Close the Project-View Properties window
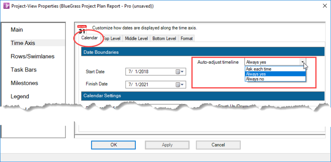This screenshot has height=162, width=331. click(325, 6)
